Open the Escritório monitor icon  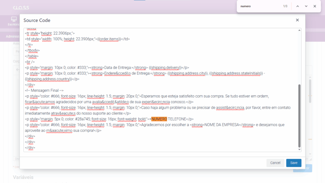pyautogui.click(x=14, y=19)
